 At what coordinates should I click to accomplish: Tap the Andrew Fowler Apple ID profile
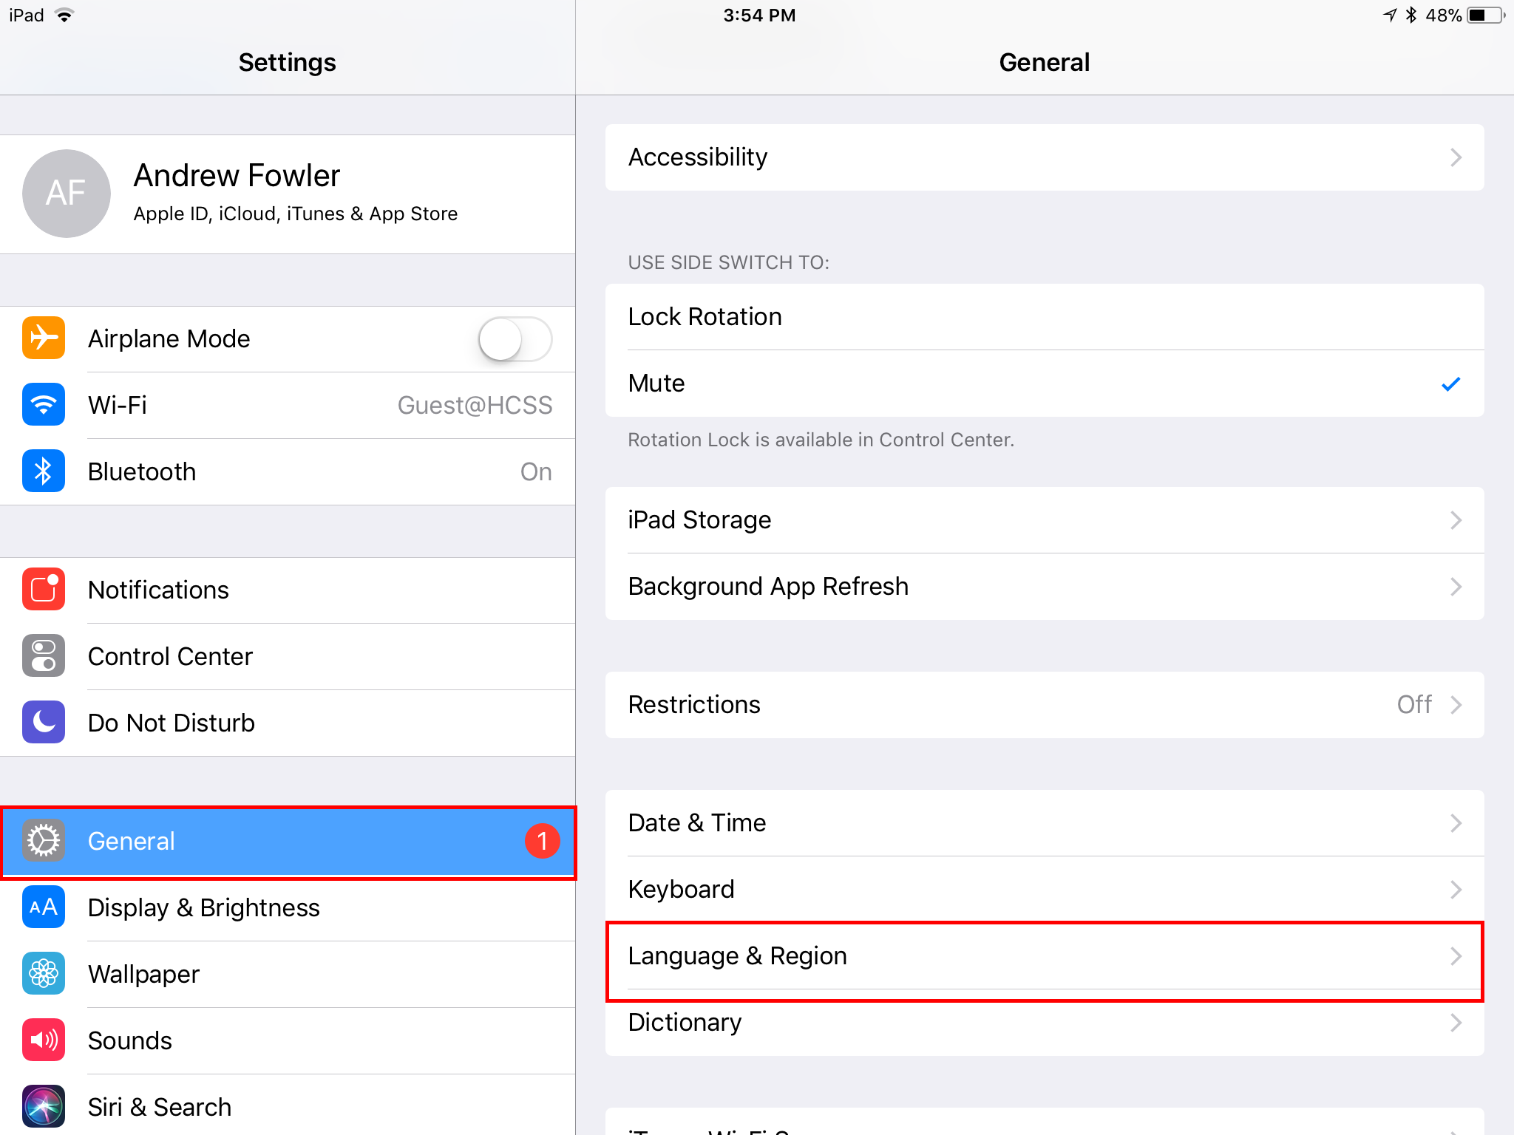pyautogui.click(x=288, y=194)
